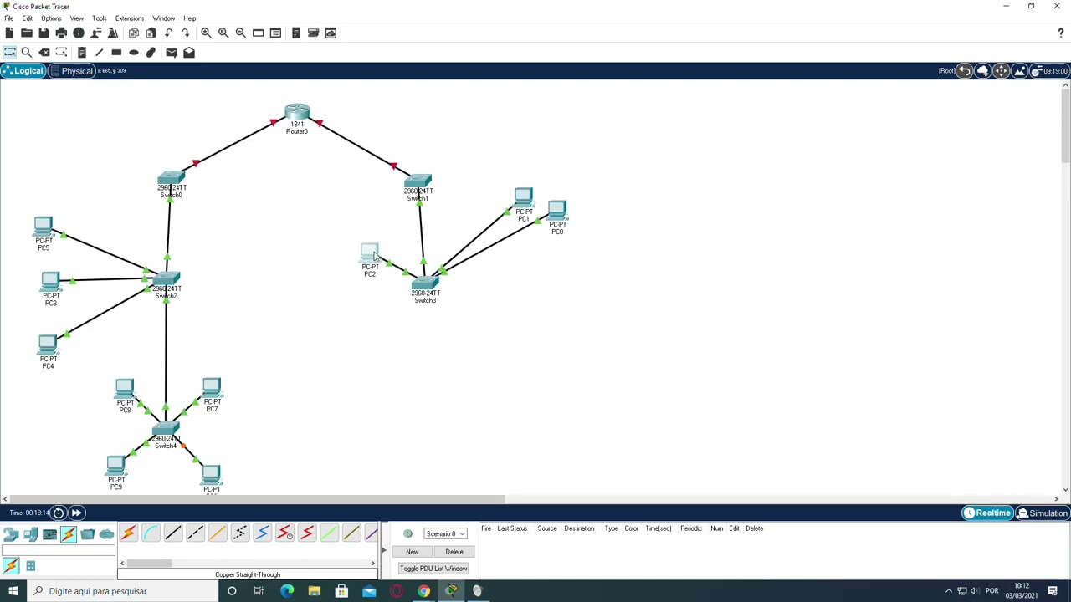
Task: Choose the Copper Straight-Through cable
Action: 172,533
